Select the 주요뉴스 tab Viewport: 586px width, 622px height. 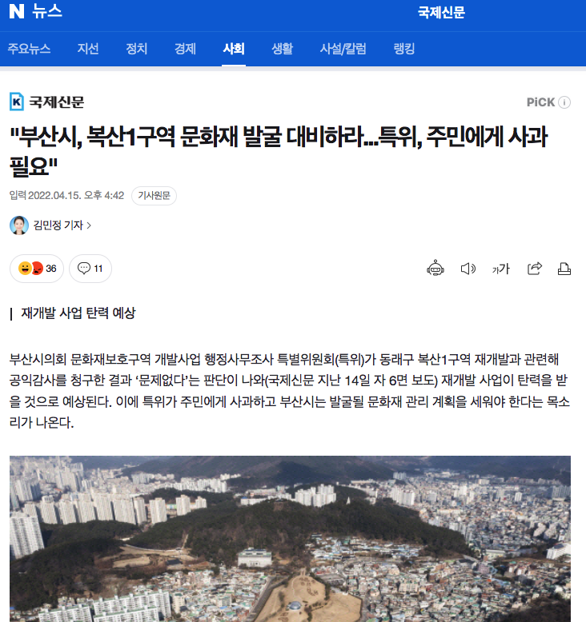[x=29, y=49]
